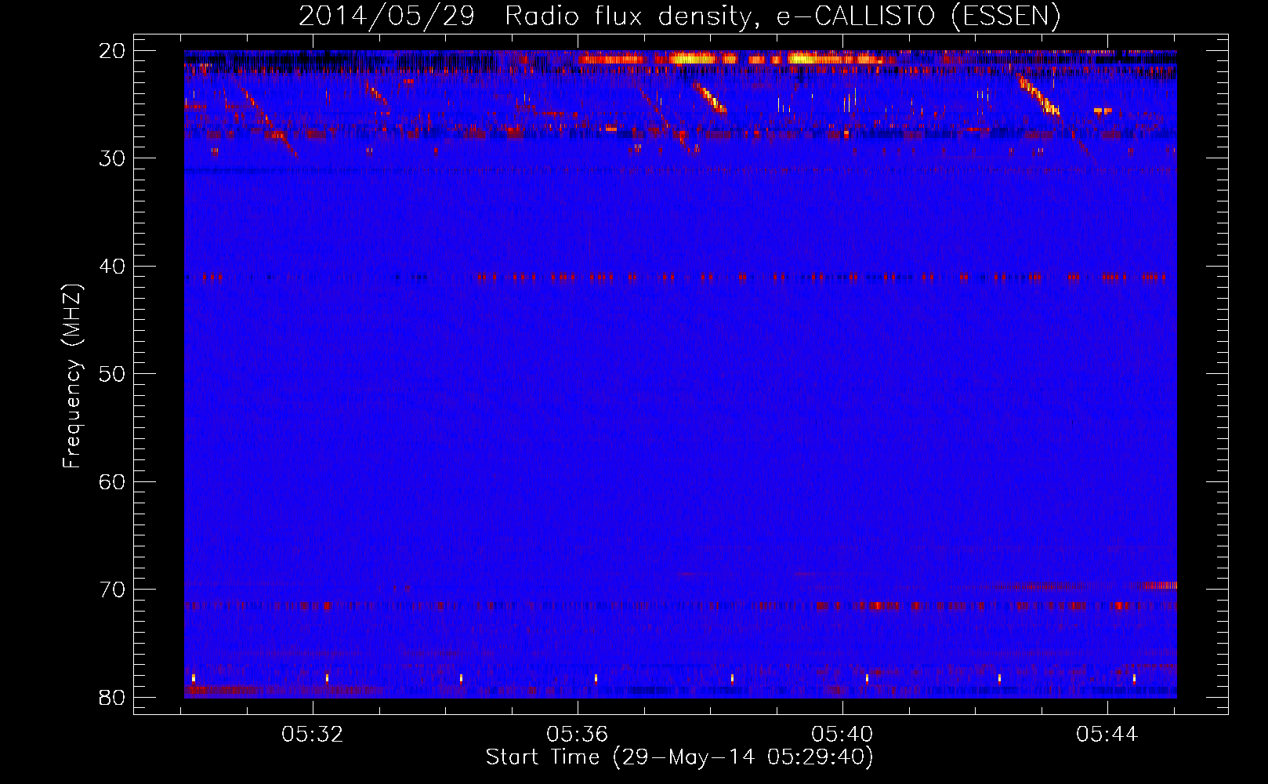Click the "Start Time (29-May-14 05:29:40)" label
This screenshot has height=784, width=1268.
coord(679,757)
